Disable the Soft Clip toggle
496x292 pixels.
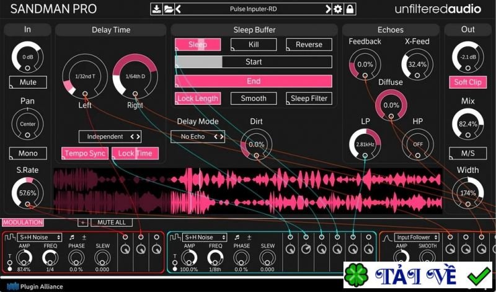pos(467,82)
